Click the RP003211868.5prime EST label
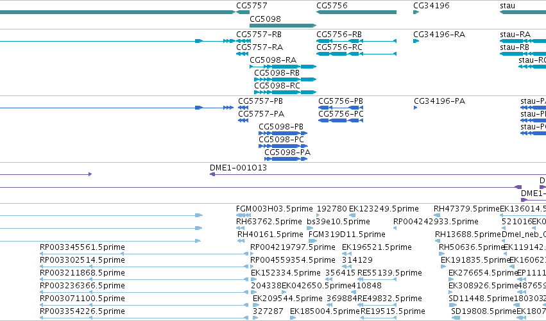This screenshot has height=321, width=546. coord(82,274)
